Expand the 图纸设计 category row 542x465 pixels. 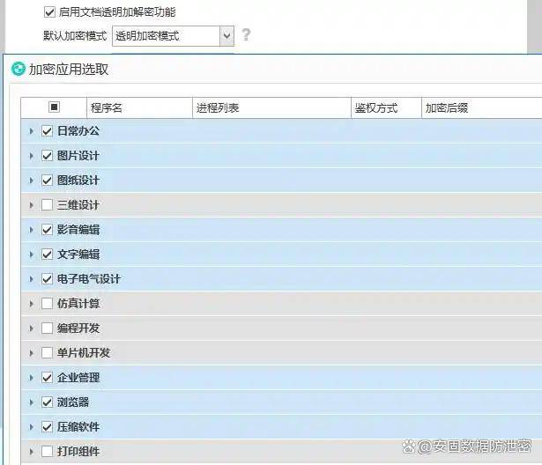(x=32, y=181)
